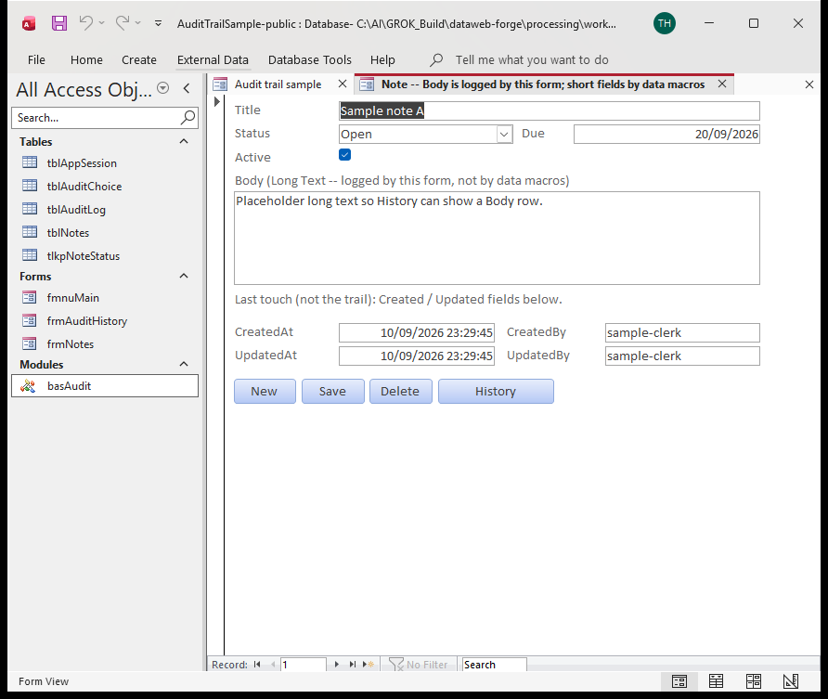Open the Database Tools ribbon tab

pos(310,60)
